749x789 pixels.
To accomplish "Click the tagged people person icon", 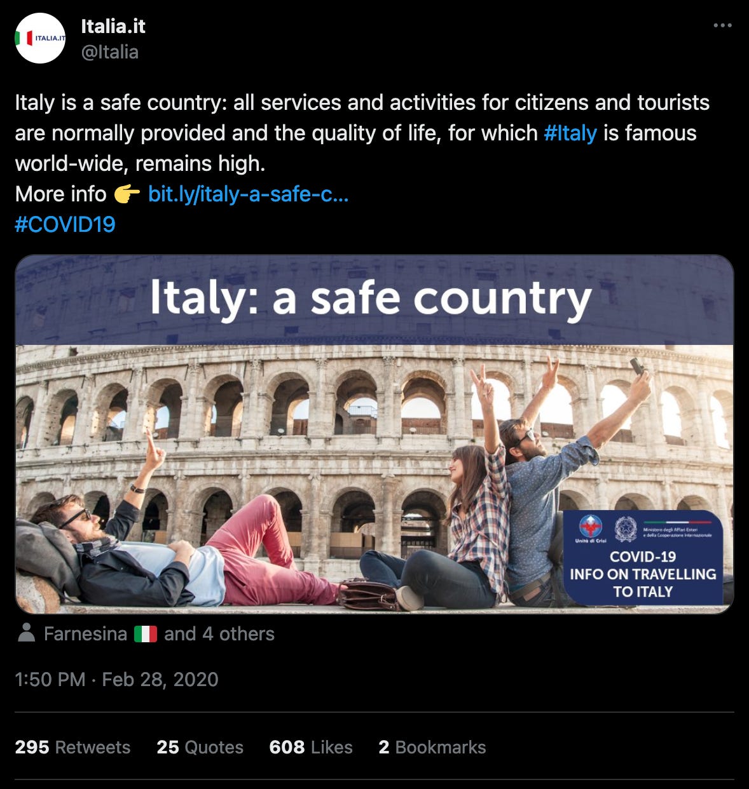I will pyautogui.click(x=27, y=633).
